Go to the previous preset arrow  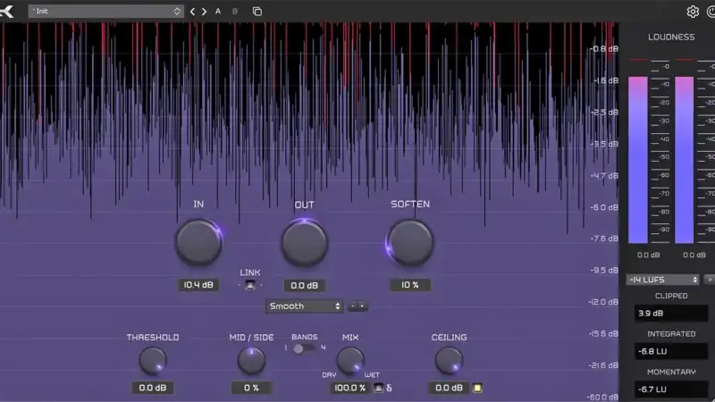pos(192,12)
